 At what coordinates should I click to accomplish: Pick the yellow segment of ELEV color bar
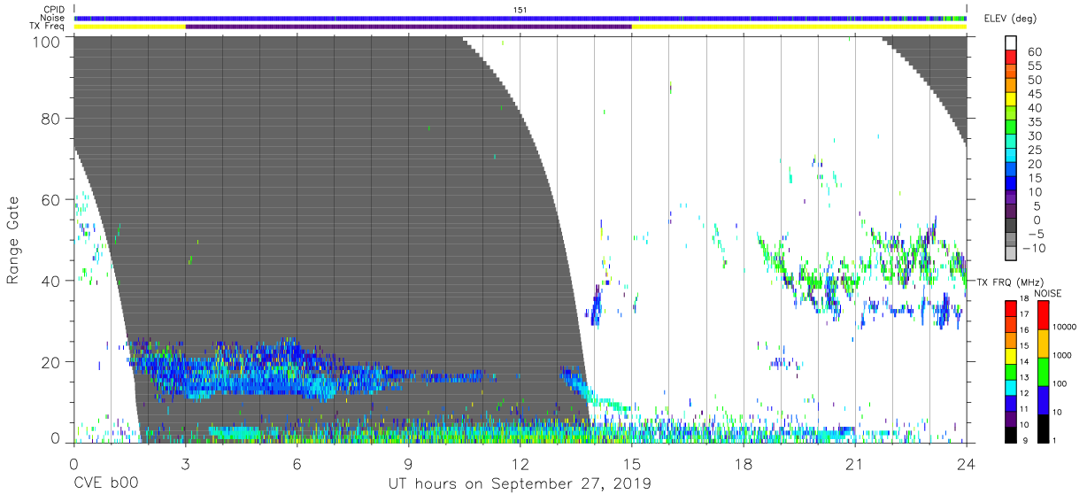pyautogui.click(x=1011, y=100)
